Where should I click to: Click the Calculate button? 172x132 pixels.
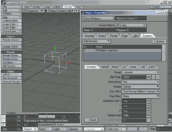(159, 41)
